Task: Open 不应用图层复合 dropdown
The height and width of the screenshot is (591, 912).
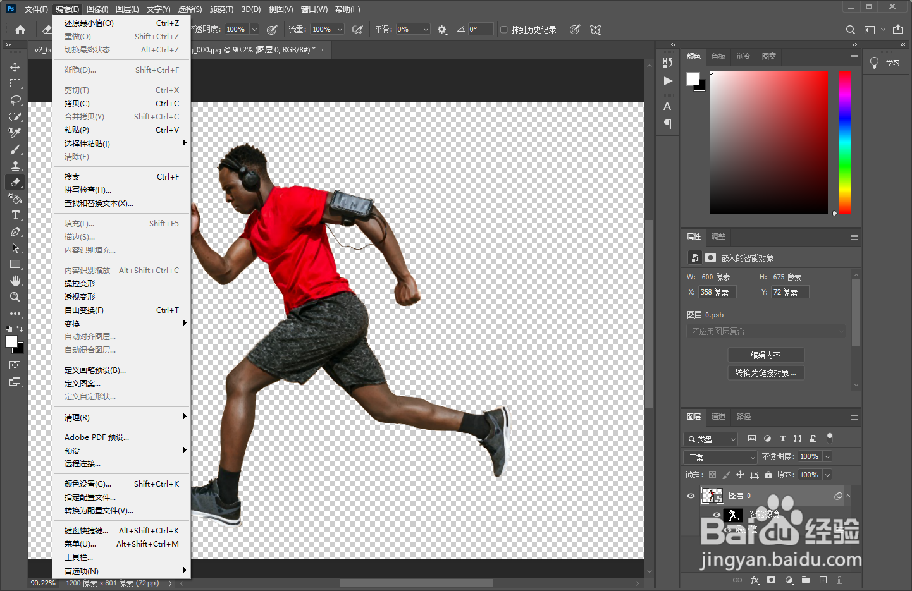Action: click(x=766, y=331)
